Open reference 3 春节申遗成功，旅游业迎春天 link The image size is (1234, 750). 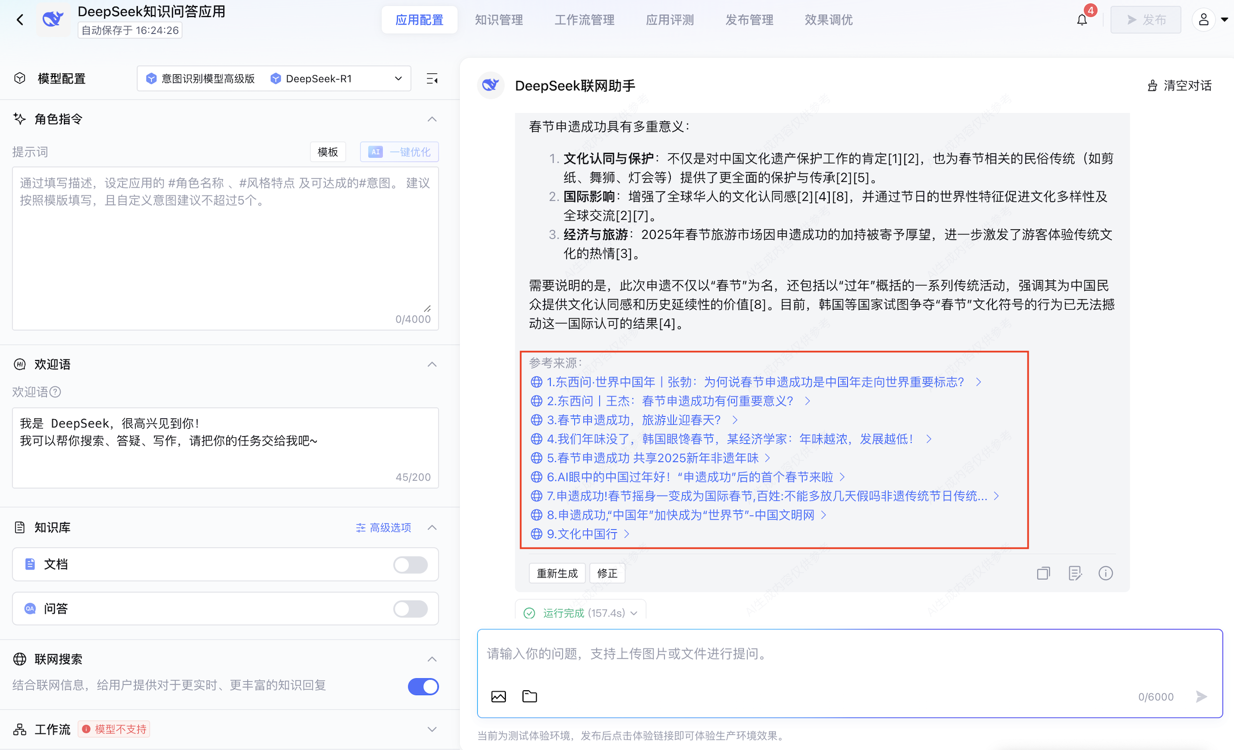coord(634,420)
